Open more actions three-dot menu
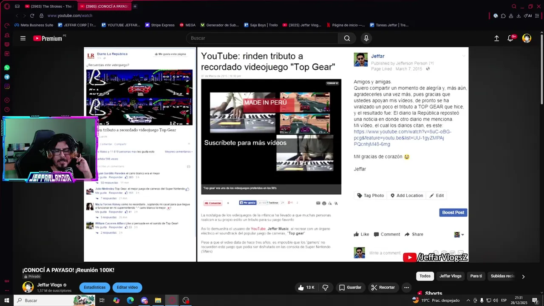This screenshot has height=306, width=544. pyautogui.click(x=406, y=287)
